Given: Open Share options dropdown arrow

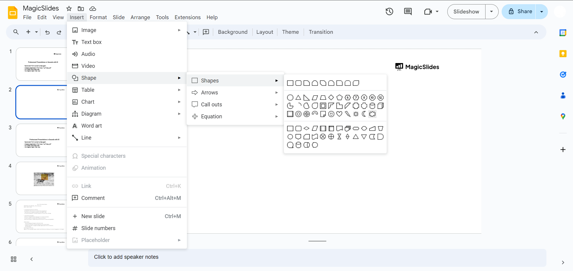Looking at the screenshot, I should tap(542, 12).
